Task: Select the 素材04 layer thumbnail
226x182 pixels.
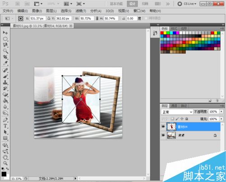Action: (x=171, y=127)
